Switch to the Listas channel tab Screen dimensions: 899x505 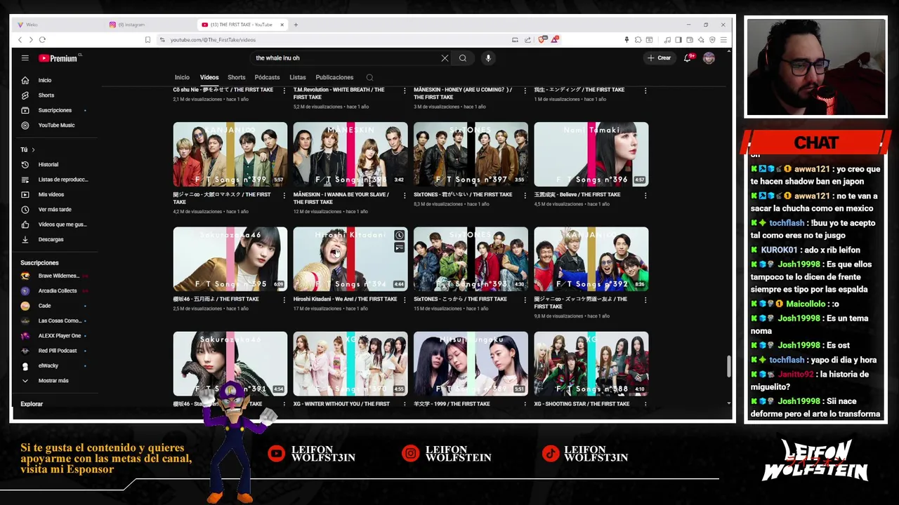(298, 77)
